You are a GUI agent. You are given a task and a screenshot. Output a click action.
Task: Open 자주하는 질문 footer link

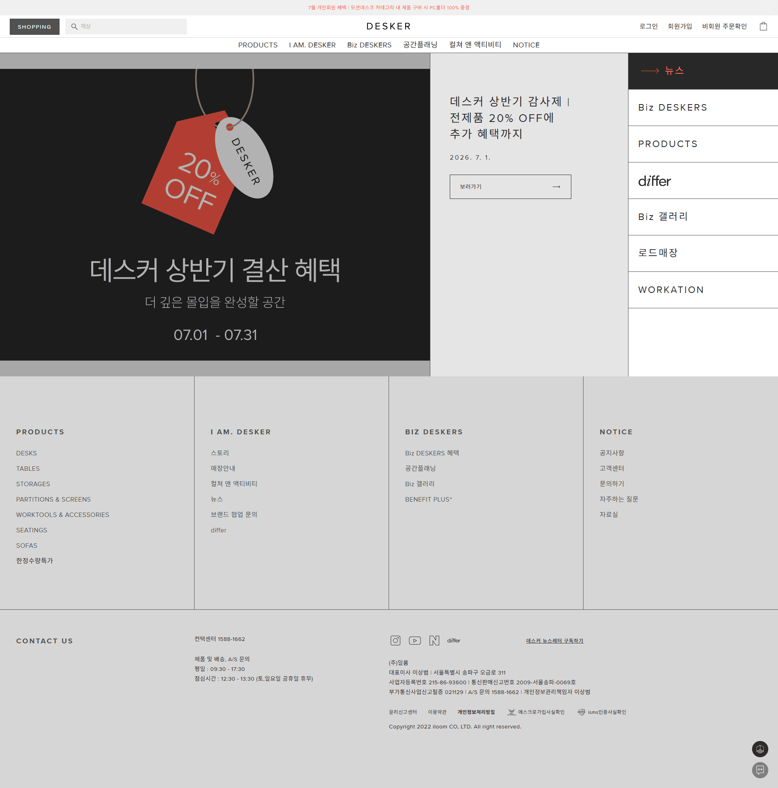pos(619,500)
